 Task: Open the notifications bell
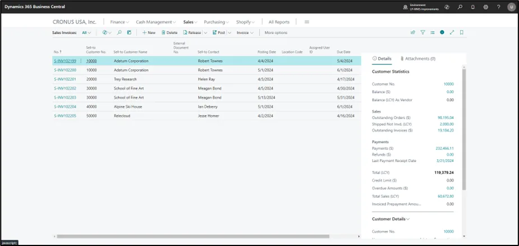[x=472, y=7]
